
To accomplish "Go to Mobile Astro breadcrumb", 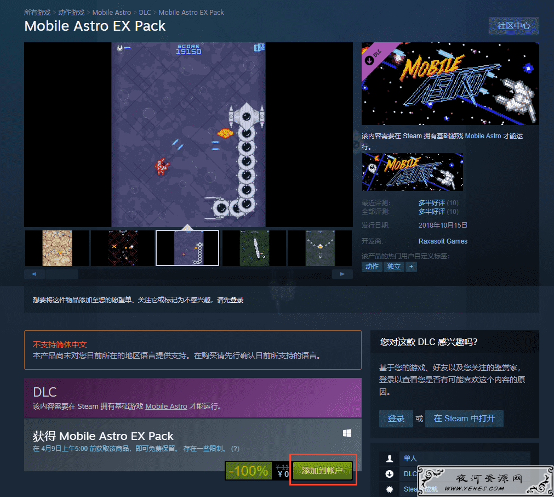I will 112,13.
